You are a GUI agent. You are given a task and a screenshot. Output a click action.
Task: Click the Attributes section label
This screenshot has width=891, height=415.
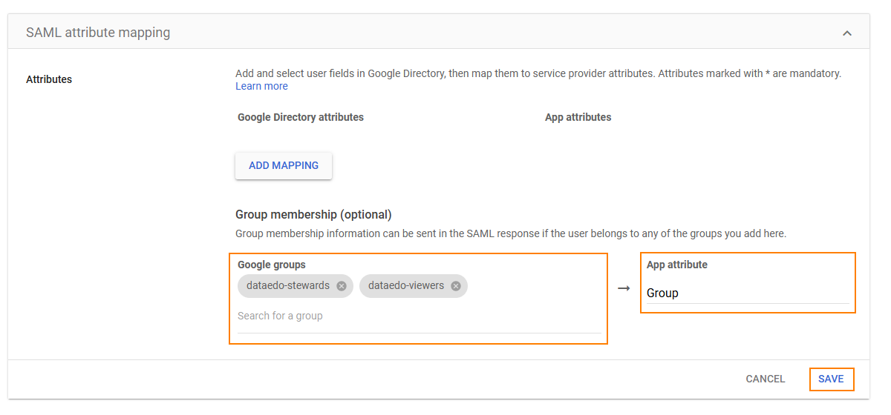pos(49,79)
